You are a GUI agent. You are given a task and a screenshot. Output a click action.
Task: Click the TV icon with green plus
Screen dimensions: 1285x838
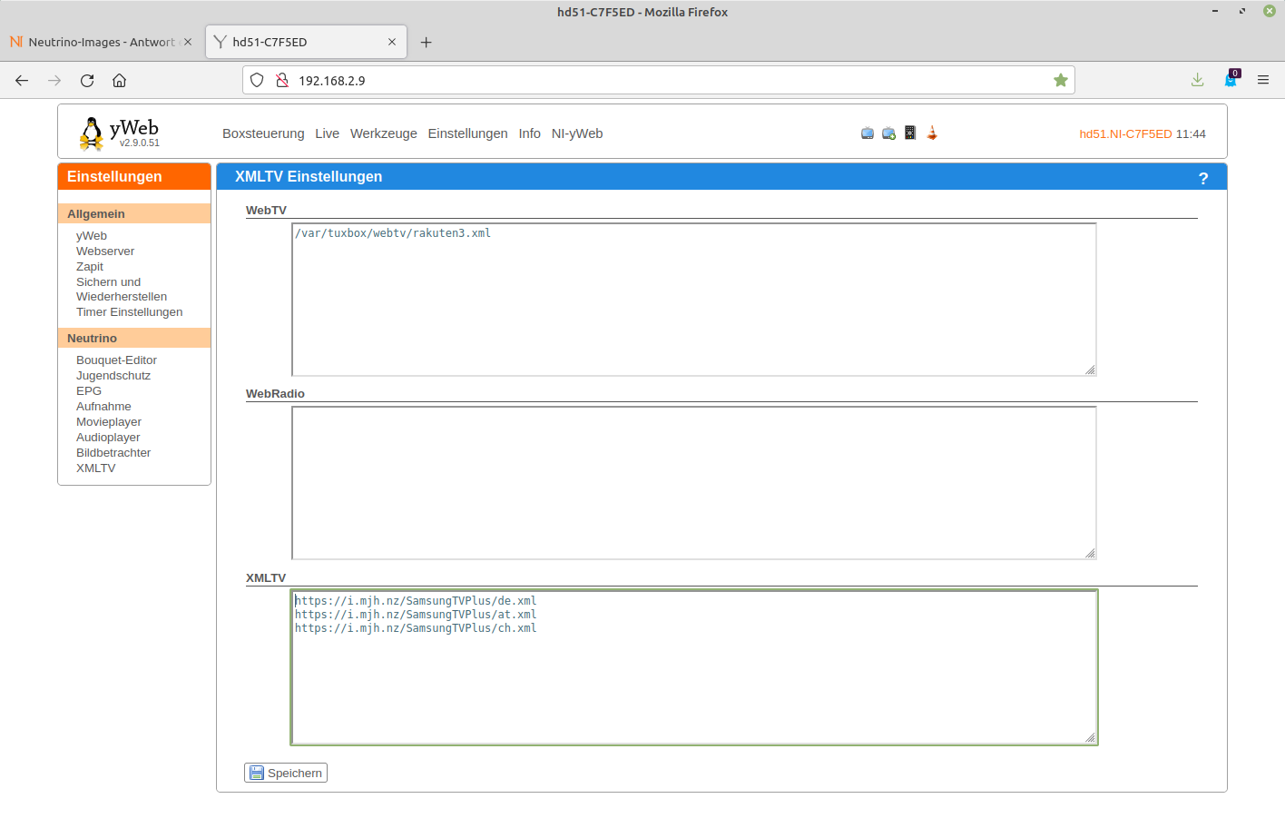point(888,133)
